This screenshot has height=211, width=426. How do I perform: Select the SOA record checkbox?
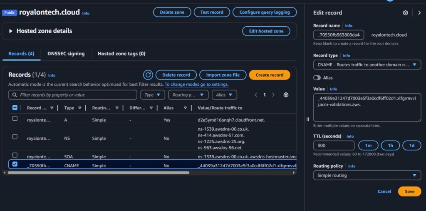pos(15,155)
